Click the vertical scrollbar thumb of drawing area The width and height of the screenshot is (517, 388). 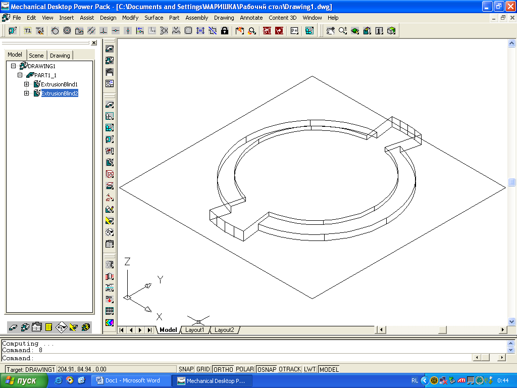coord(511,182)
